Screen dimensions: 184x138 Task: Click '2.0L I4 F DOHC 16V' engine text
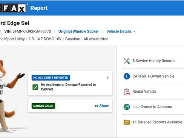point(45,39)
